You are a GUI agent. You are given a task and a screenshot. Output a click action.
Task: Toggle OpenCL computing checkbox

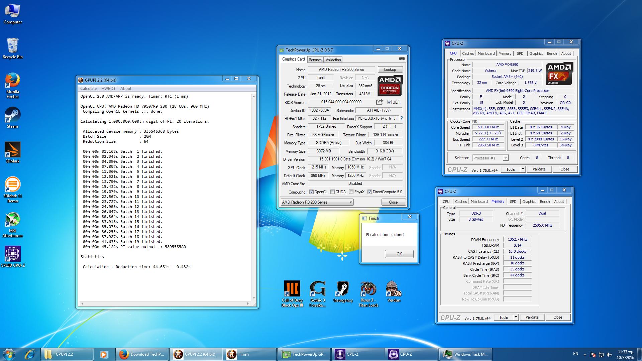pos(311,192)
